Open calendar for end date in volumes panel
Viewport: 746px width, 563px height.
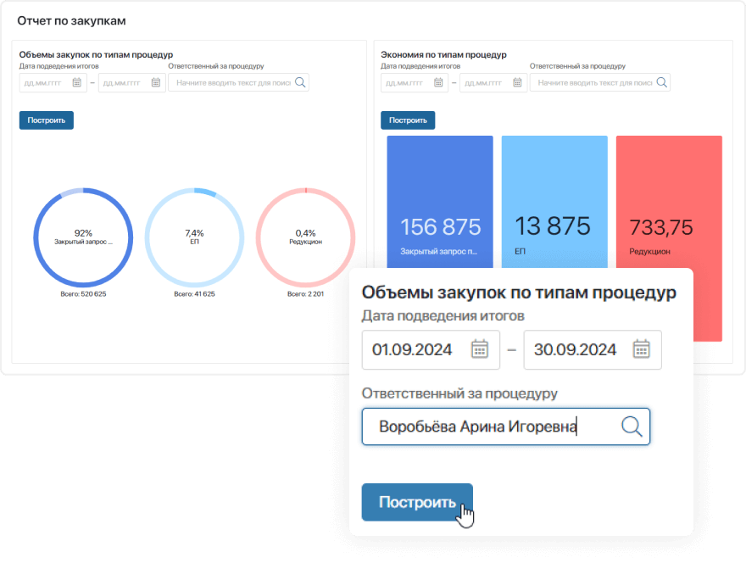(156, 82)
